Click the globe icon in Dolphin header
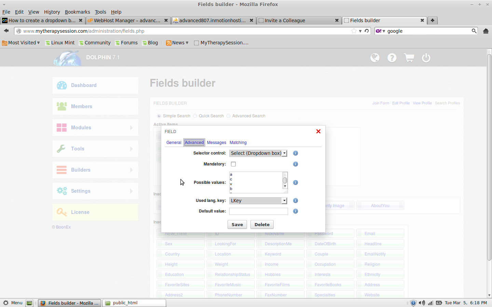The image size is (492, 307). [375, 58]
